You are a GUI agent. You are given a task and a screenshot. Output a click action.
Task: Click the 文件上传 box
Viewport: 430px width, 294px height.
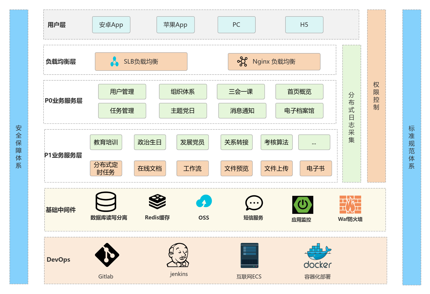(x=277, y=169)
